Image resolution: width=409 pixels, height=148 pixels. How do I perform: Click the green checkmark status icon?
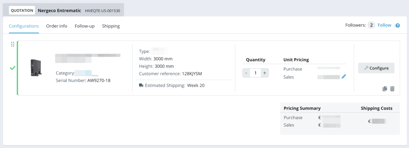click(13, 68)
